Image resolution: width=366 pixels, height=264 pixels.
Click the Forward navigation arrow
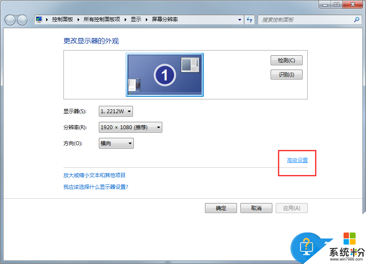22,20
